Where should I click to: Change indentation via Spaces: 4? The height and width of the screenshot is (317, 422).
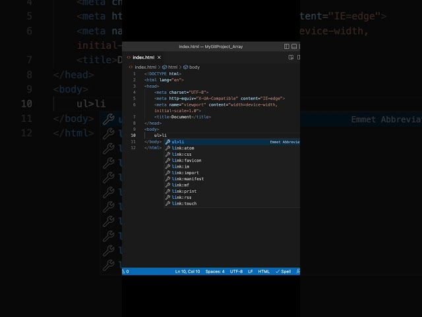point(215,271)
